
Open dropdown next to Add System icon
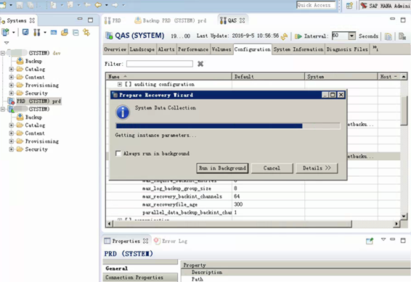(x=13, y=33)
